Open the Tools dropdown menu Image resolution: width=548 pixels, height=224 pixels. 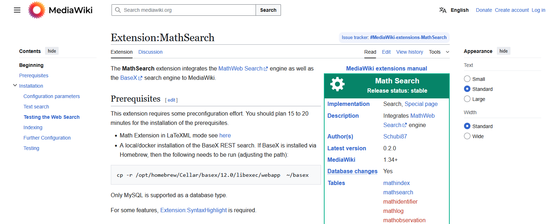pos(439,52)
